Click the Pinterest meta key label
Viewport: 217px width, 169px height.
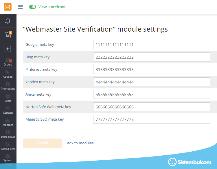click(41, 70)
